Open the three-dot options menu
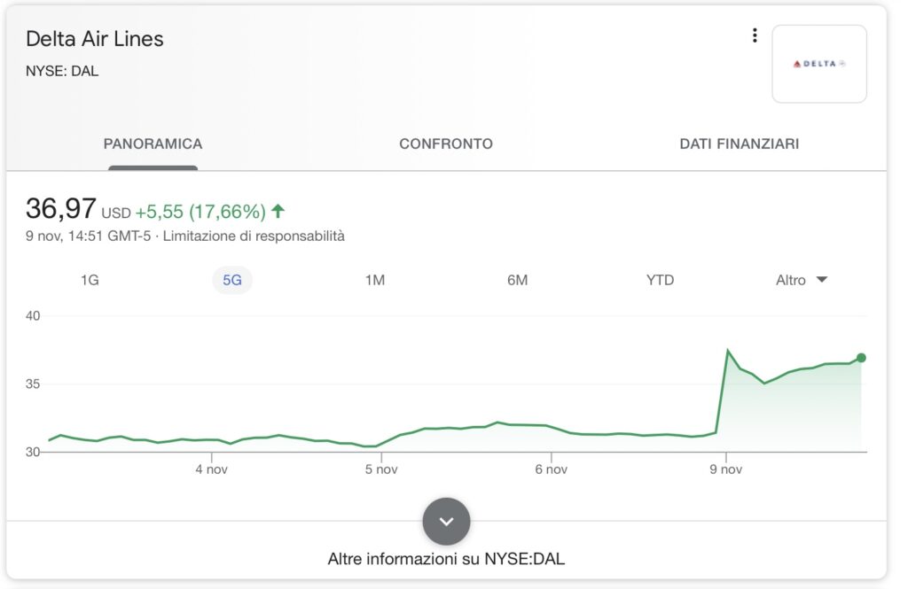 [755, 36]
